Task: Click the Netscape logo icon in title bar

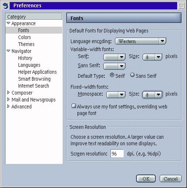Action: 5,6
